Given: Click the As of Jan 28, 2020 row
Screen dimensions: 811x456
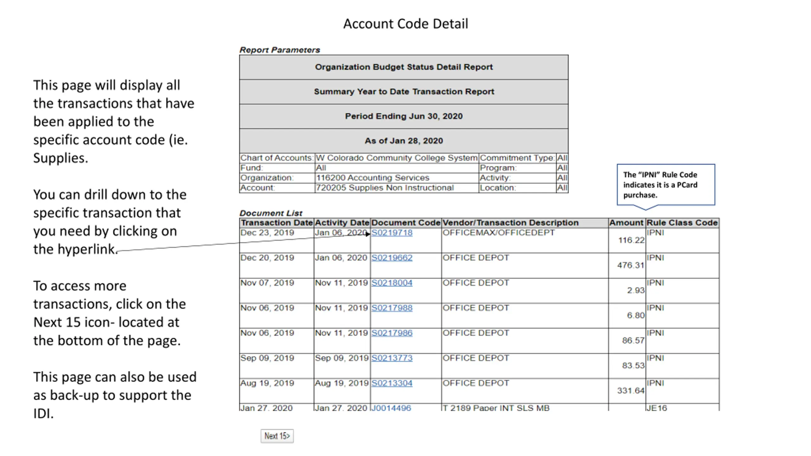Looking at the screenshot, I should click(x=404, y=141).
